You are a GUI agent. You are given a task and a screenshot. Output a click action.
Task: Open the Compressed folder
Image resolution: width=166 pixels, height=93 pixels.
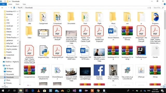pos(57,18)
